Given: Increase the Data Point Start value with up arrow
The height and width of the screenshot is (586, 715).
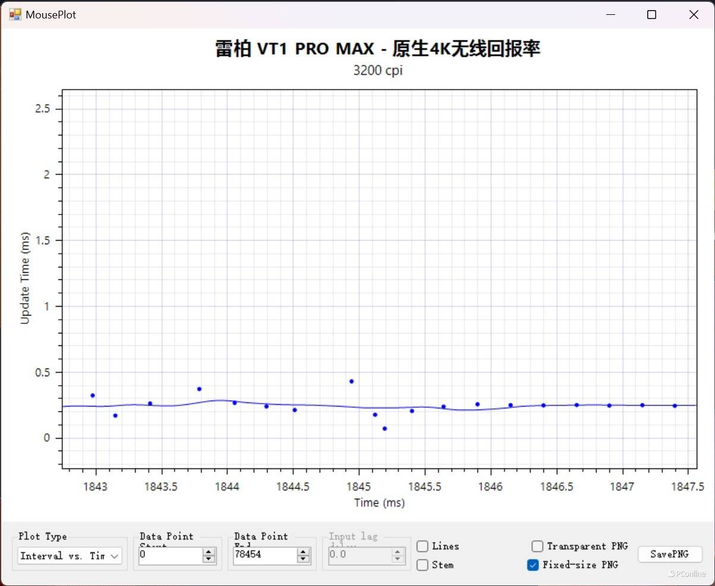Looking at the screenshot, I should [x=209, y=552].
